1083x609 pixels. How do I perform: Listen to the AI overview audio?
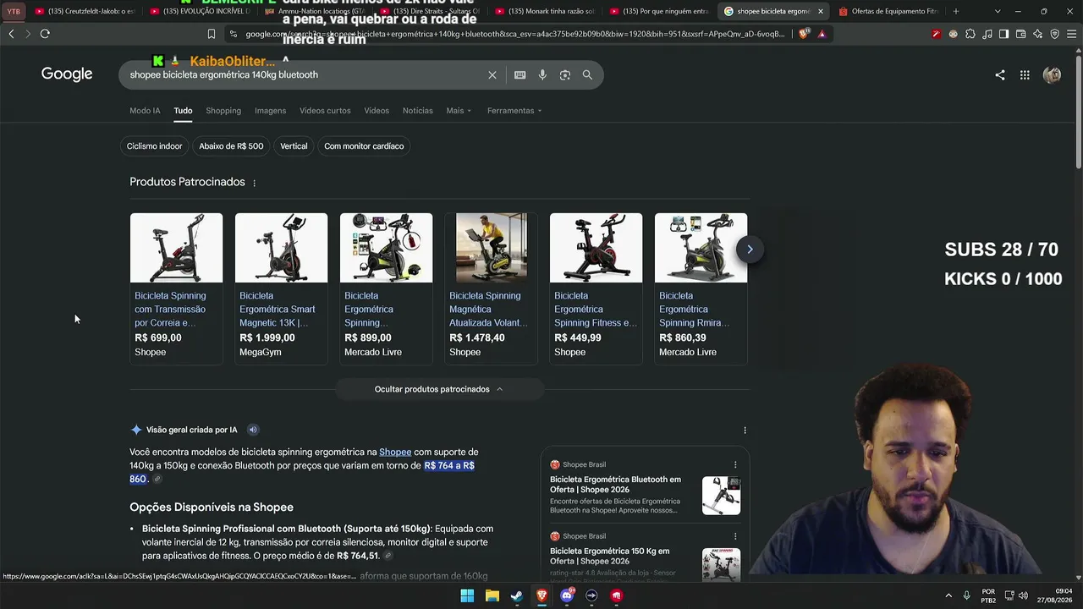253,430
